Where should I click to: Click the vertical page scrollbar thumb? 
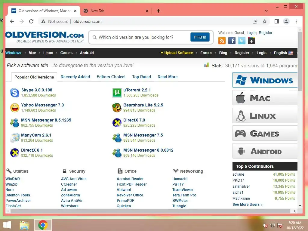(x=300, y=61)
